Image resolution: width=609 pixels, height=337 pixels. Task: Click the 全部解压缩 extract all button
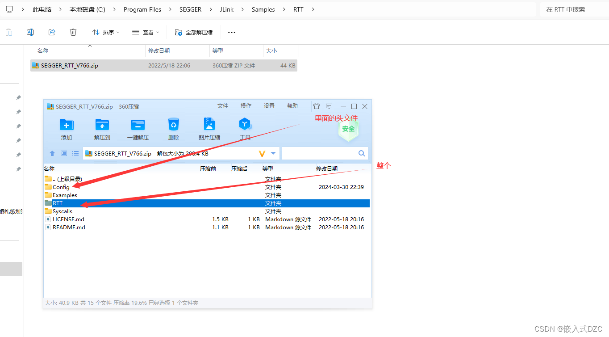click(194, 32)
